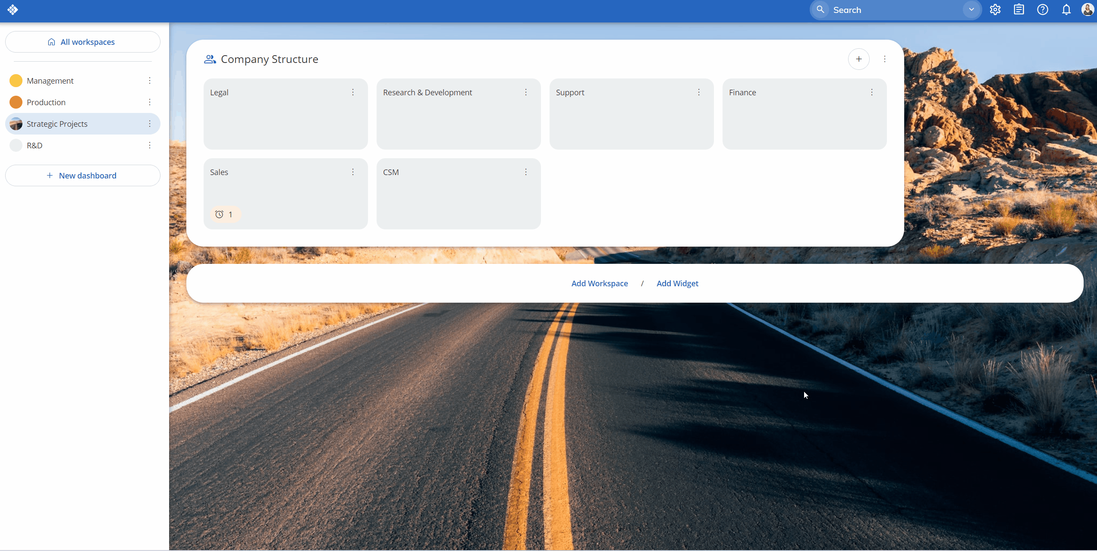Open Company Structure widget options menu

click(884, 59)
